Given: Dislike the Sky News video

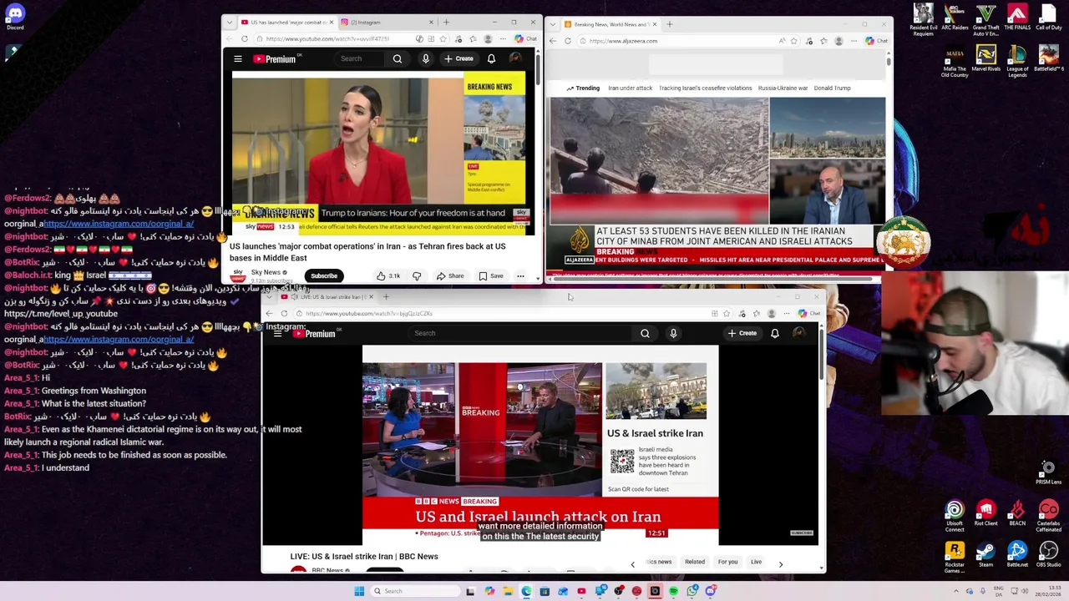Looking at the screenshot, I should pyautogui.click(x=417, y=275).
